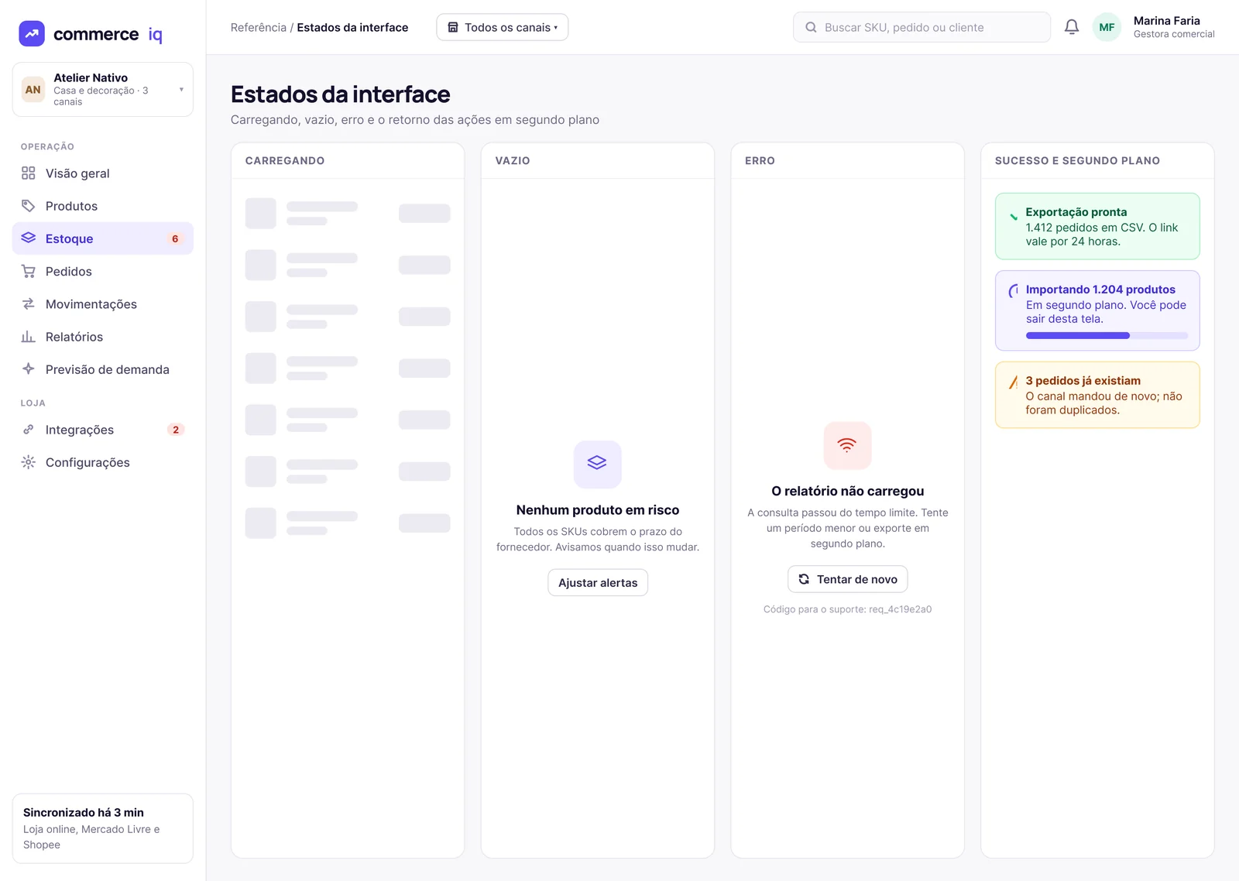Click the Movimentações arrows icon
1239x881 pixels.
(x=29, y=304)
